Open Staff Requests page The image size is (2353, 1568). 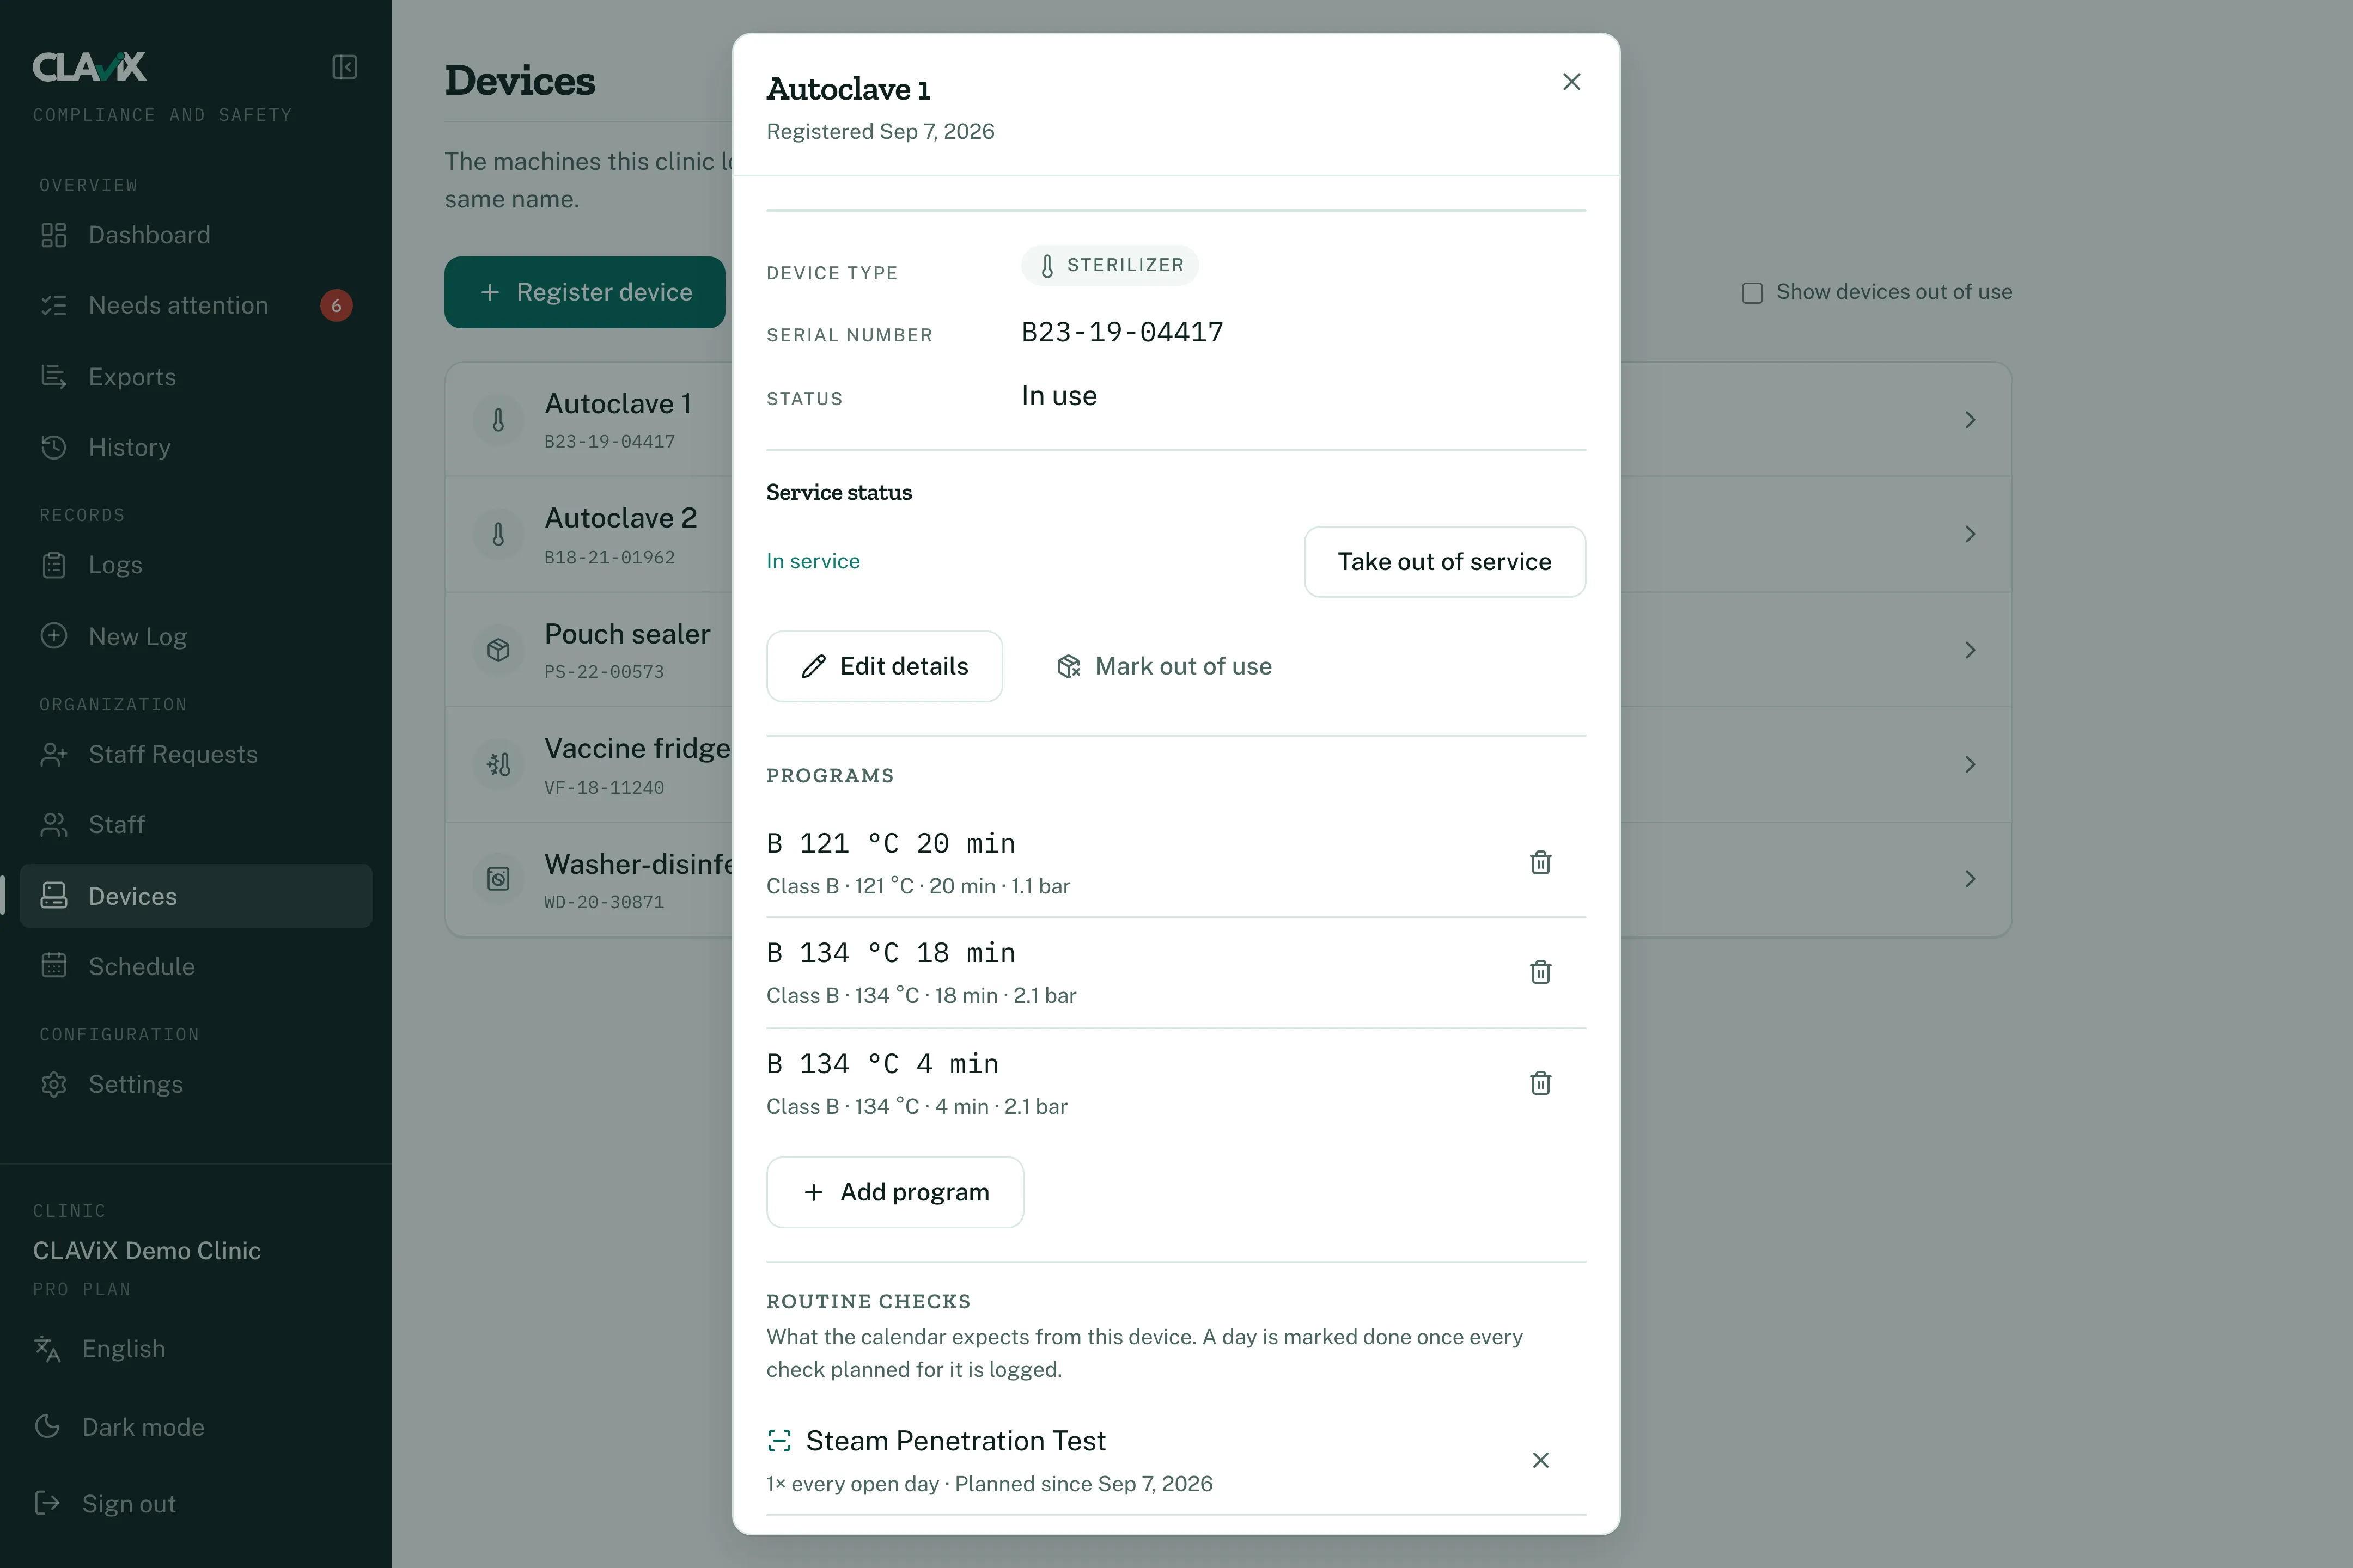pos(196,754)
